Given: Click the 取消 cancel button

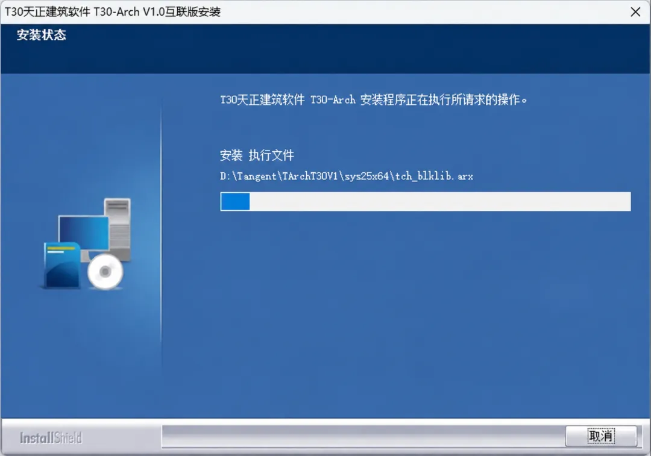Looking at the screenshot, I should click(x=601, y=436).
